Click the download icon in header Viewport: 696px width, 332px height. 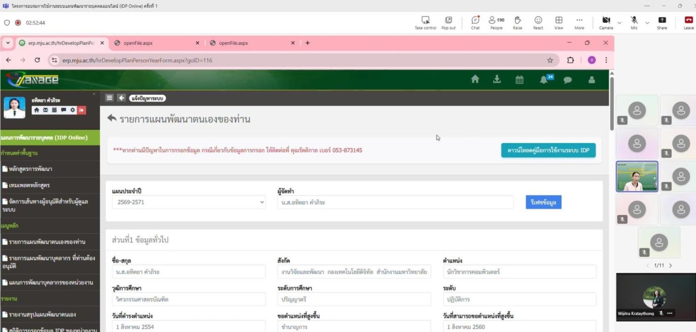(x=497, y=79)
